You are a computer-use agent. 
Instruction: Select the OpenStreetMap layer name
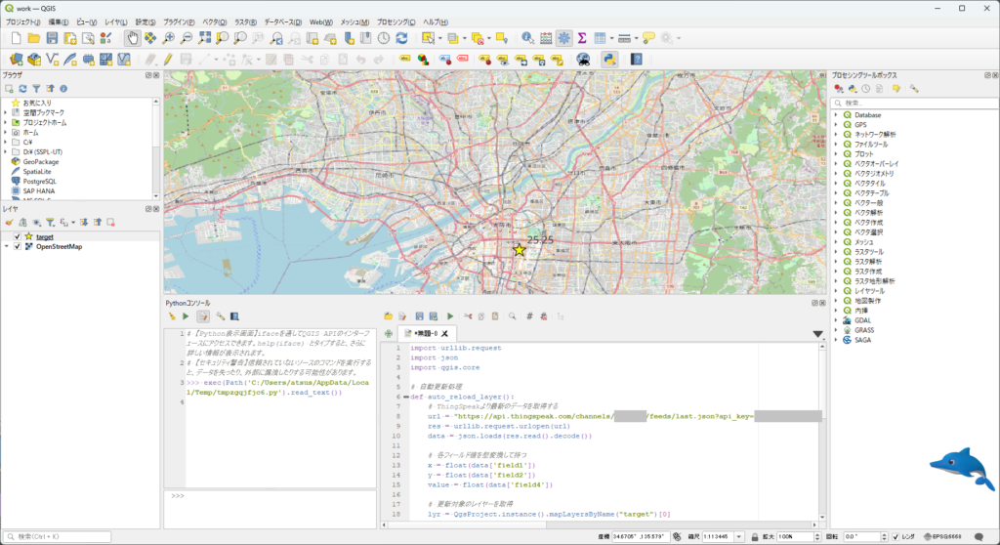tap(59, 246)
